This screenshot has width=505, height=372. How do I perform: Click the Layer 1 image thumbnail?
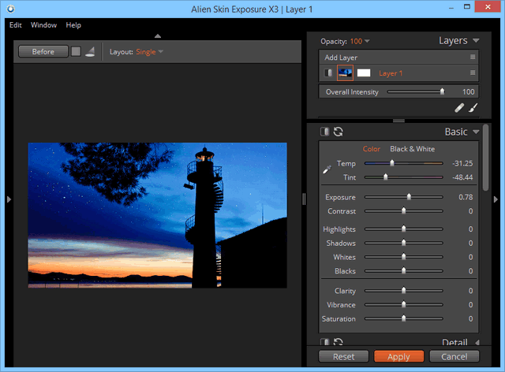(x=345, y=73)
